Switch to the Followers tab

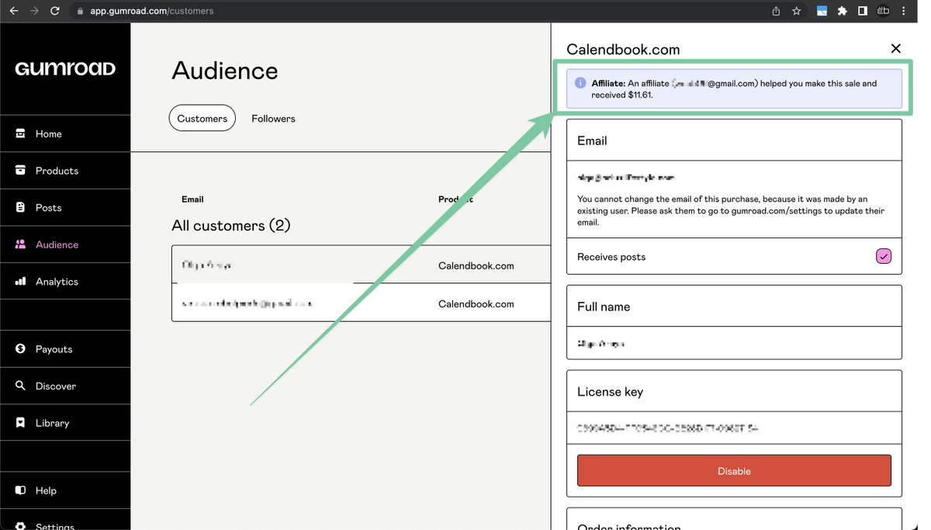click(273, 119)
